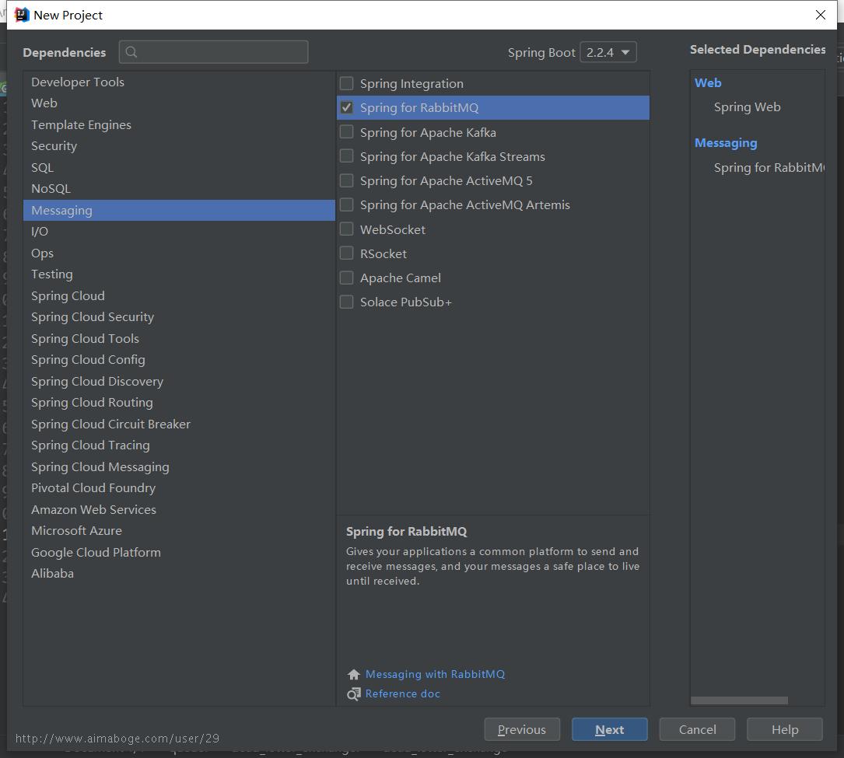The height and width of the screenshot is (758, 844).
Task: Choose the Template Engines category
Action: [x=179, y=125]
